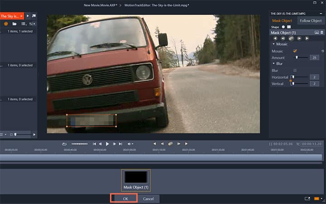Delete Mask Object (1) with trash icon
The image size is (326, 204).
tap(321, 33)
